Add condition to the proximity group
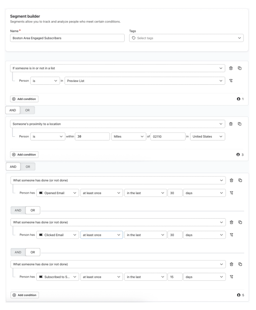Viewport: 256px width, 310px height. click(24, 155)
